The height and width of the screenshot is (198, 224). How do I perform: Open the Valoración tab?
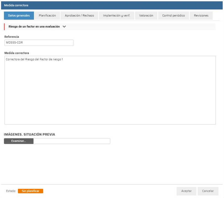(146, 16)
